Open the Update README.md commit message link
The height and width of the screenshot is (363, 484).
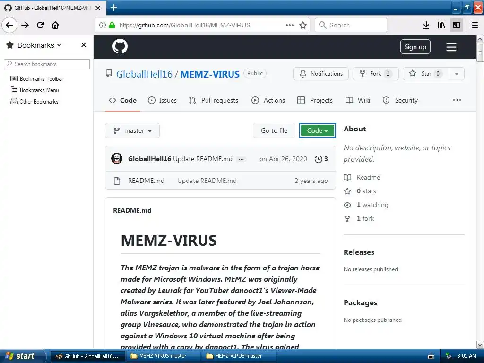[x=202, y=159]
